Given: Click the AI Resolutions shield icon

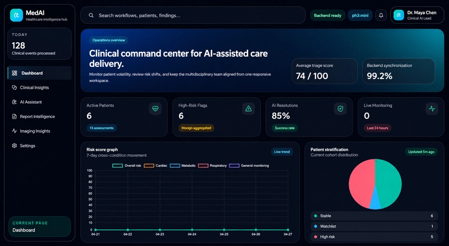Looking at the screenshot, I should [x=340, y=108].
